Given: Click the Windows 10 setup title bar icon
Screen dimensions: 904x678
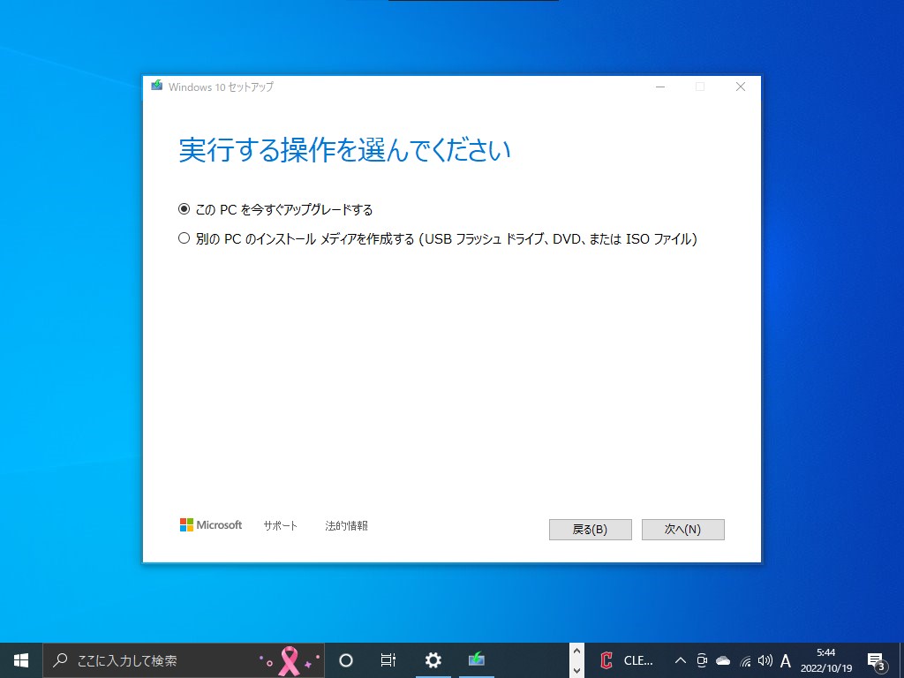Looking at the screenshot, I should [157, 86].
